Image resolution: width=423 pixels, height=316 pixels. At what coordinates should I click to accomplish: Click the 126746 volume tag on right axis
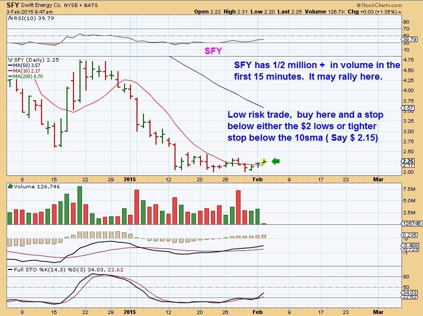point(412,224)
